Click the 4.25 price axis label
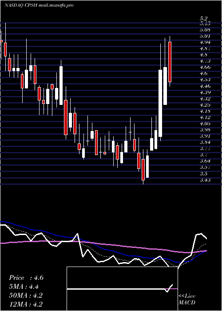Image resolution: width=222 pixels, height=311 pixels. (205, 105)
